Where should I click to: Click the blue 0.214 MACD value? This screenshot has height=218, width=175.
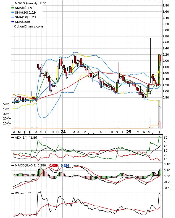click(x=65, y=166)
